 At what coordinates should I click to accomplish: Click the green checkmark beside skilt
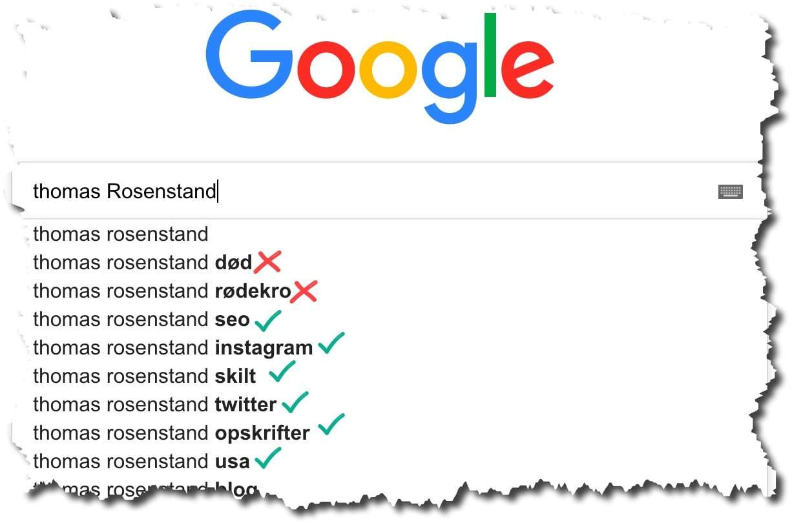282,371
